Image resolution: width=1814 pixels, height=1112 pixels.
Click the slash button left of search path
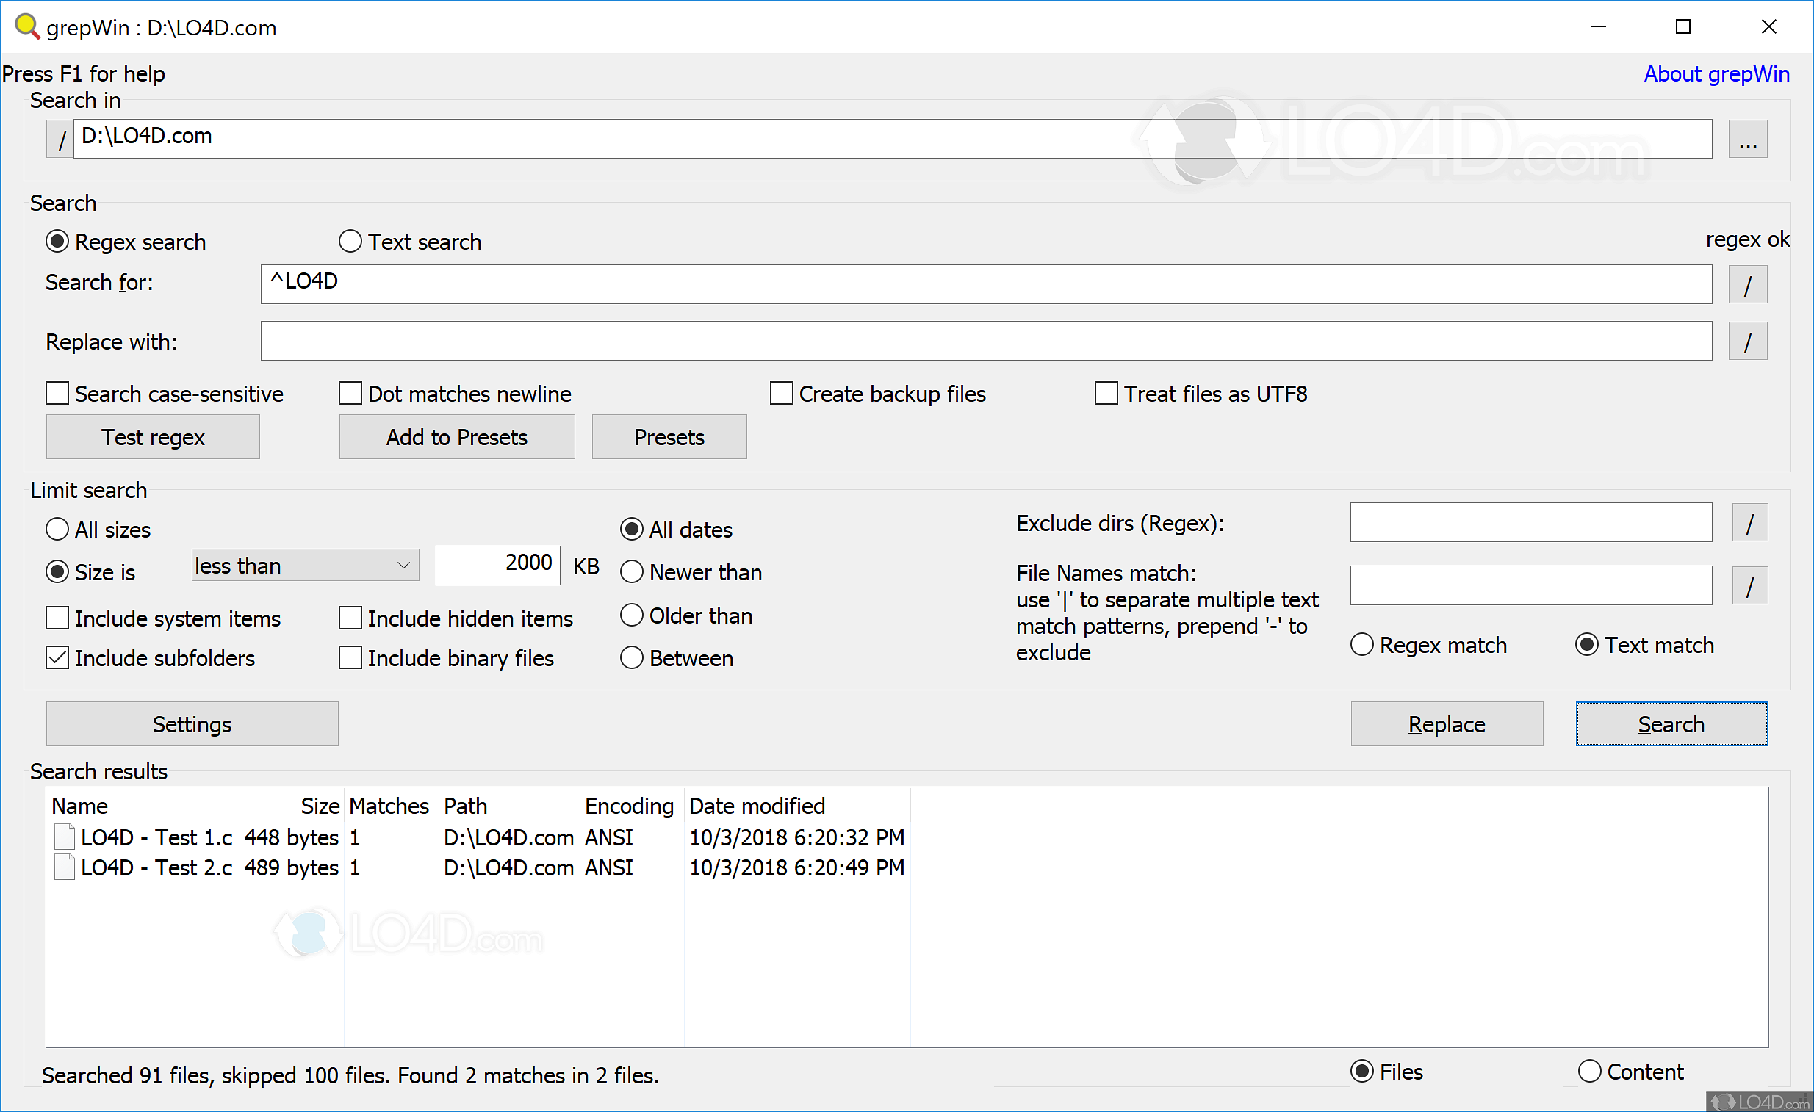[61, 139]
